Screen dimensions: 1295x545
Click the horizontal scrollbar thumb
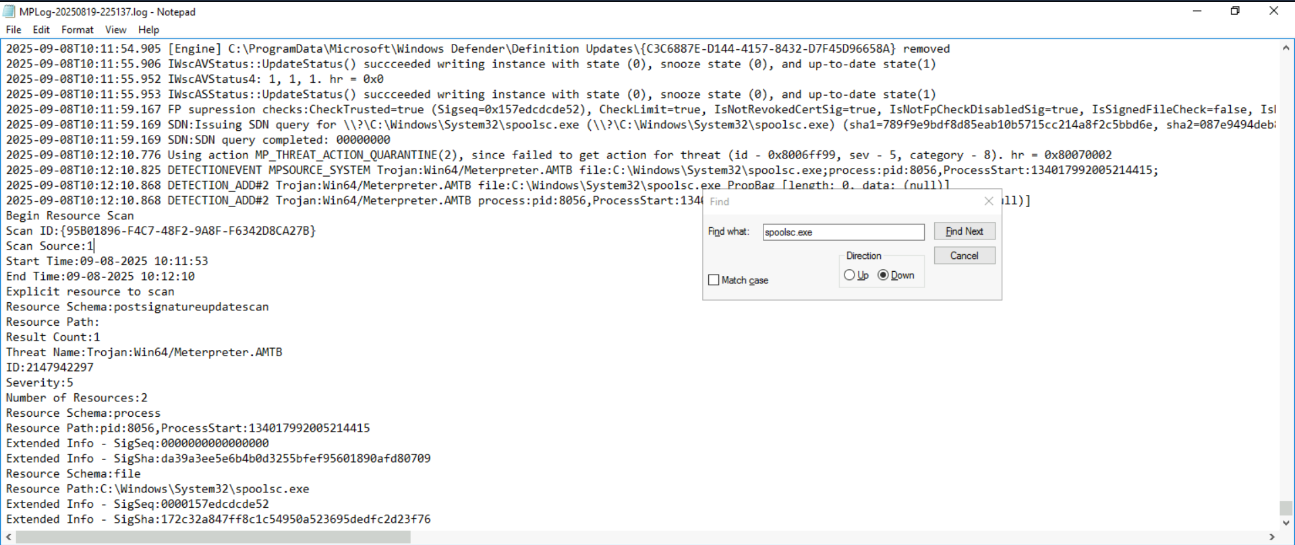tap(213, 537)
